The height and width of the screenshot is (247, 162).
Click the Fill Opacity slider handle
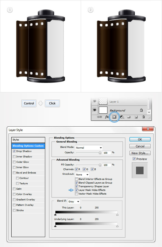(x=100, y=165)
